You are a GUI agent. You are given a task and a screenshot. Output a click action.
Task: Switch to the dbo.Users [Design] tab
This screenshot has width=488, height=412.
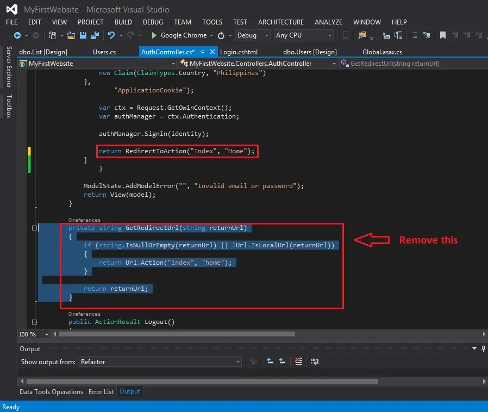click(310, 52)
